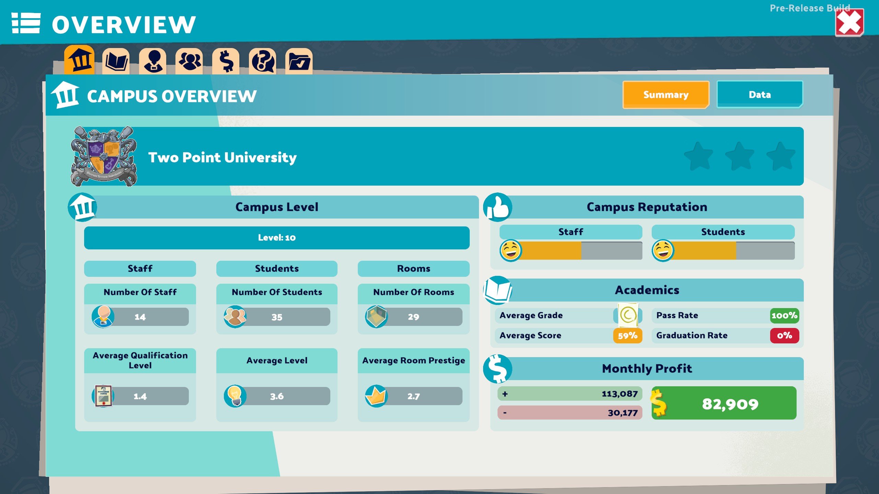The image size is (879, 494).
Task: Click the Average Room Prestige value 2.7
Action: 414,396
